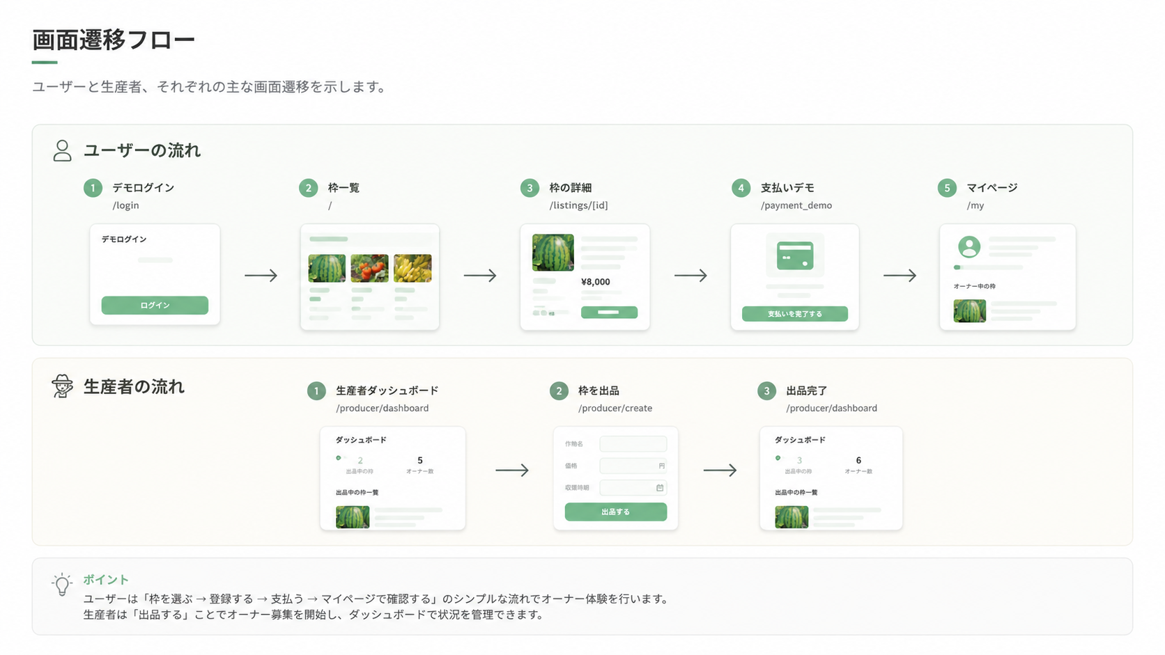Click the /producer/create path text
The image size is (1165, 655).
615,409
